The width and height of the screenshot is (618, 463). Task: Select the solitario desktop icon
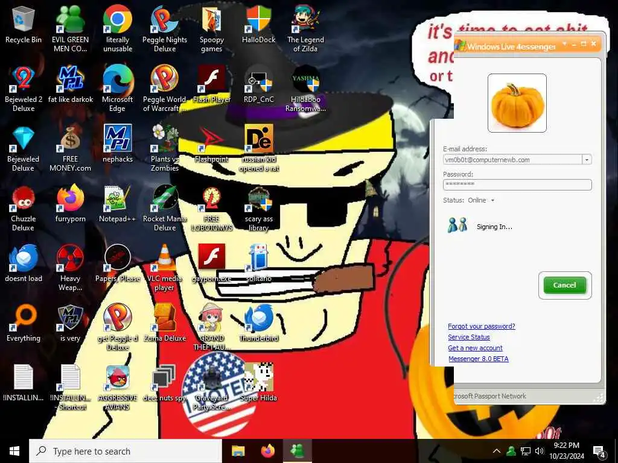[258, 263]
